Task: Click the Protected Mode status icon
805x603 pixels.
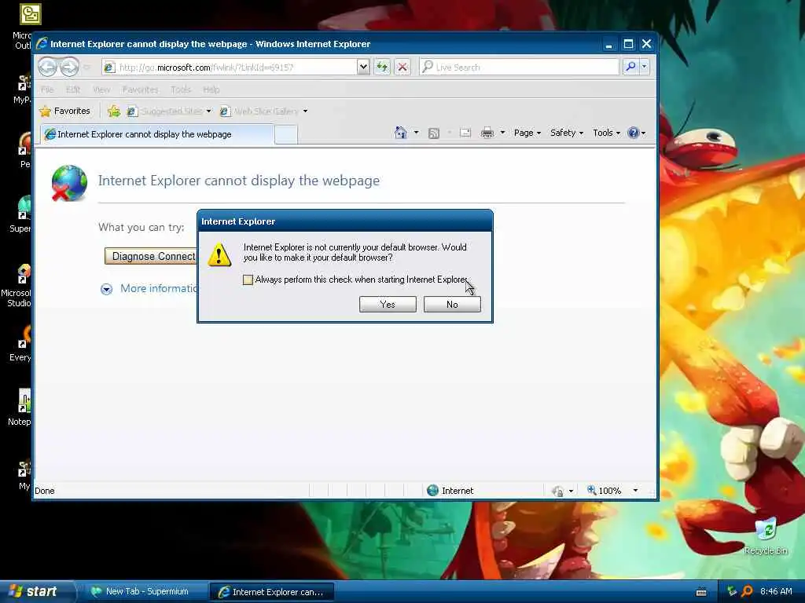Action: pyautogui.click(x=557, y=492)
